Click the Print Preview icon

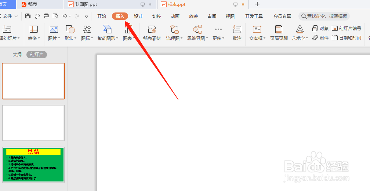point(55,16)
